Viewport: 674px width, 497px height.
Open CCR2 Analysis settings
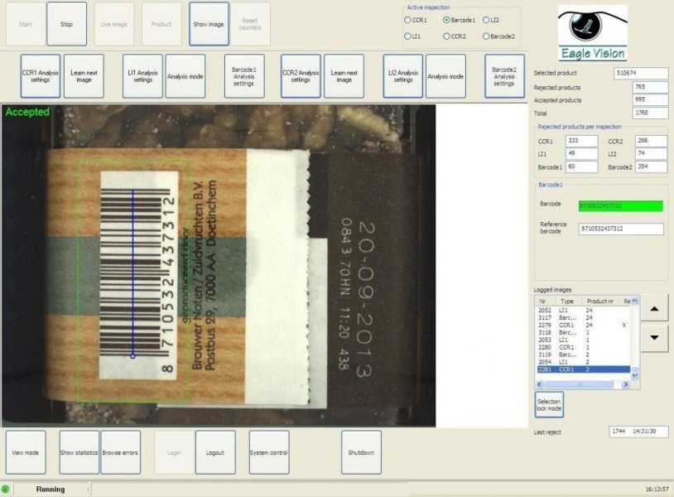(x=301, y=76)
